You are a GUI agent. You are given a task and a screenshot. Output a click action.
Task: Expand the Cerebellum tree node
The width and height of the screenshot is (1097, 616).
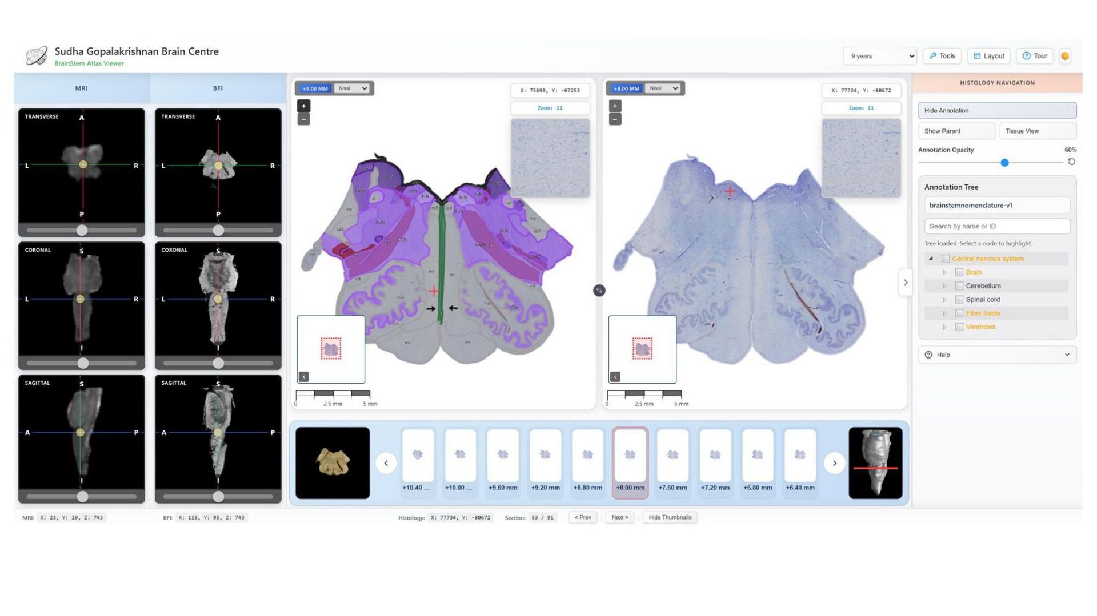[945, 286]
